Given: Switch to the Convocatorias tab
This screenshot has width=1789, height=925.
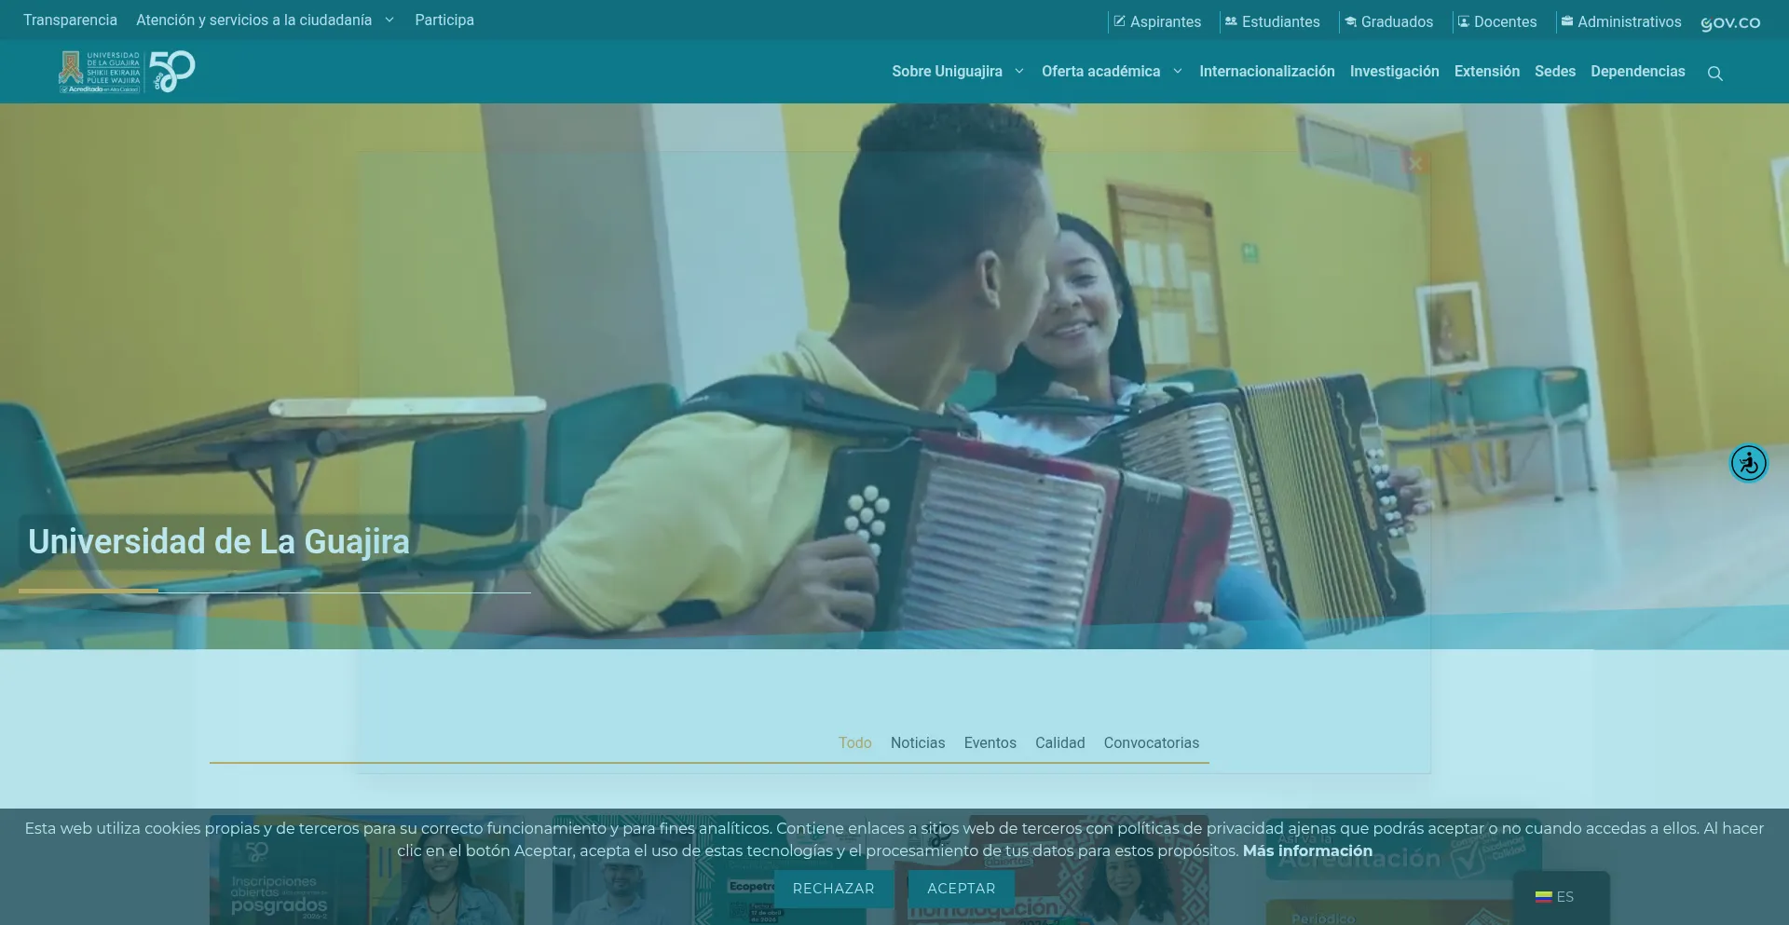Looking at the screenshot, I should [1152, 742].
